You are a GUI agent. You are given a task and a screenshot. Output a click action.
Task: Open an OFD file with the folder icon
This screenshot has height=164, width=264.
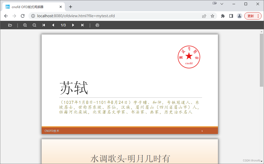[x=10, y=25]
